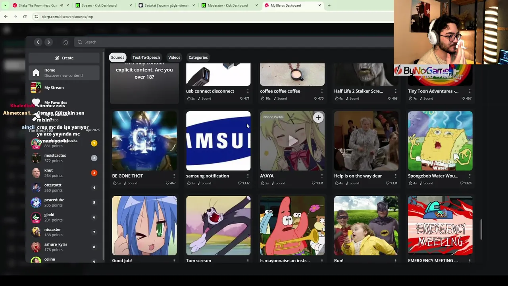Play the Spongebob Water thumbnail

coord(440,141)
